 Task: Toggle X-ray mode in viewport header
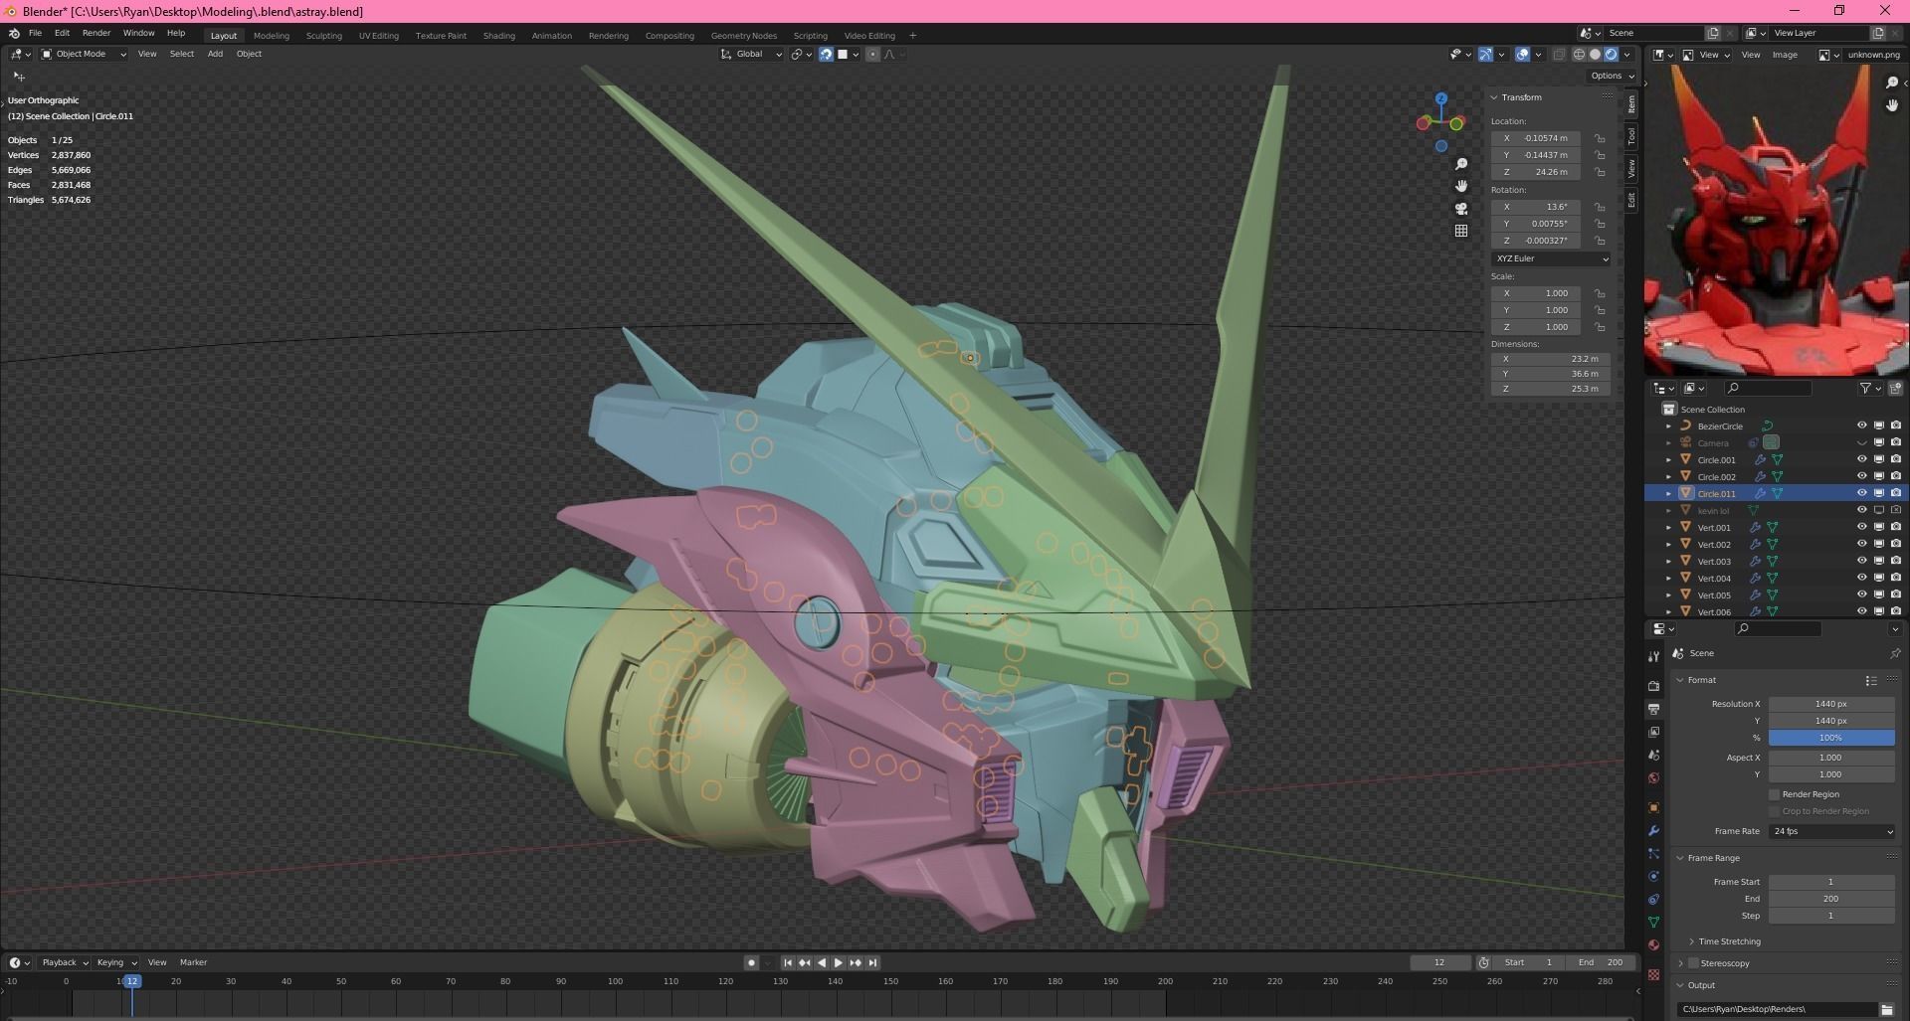[x=1559, y=55]
